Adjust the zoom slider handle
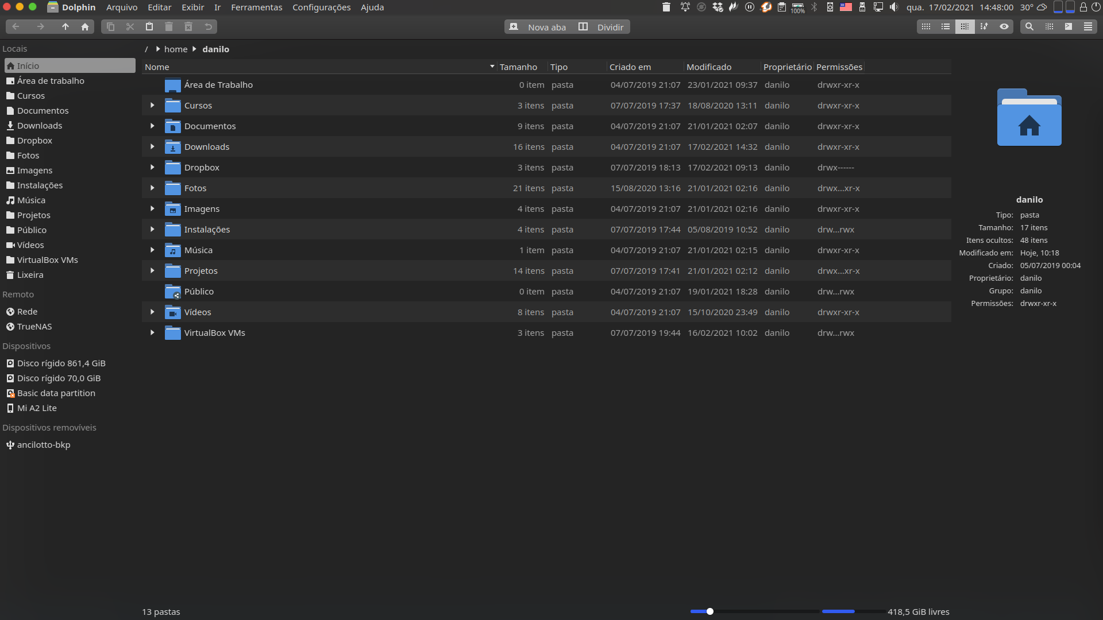 [x=710, y=611]
